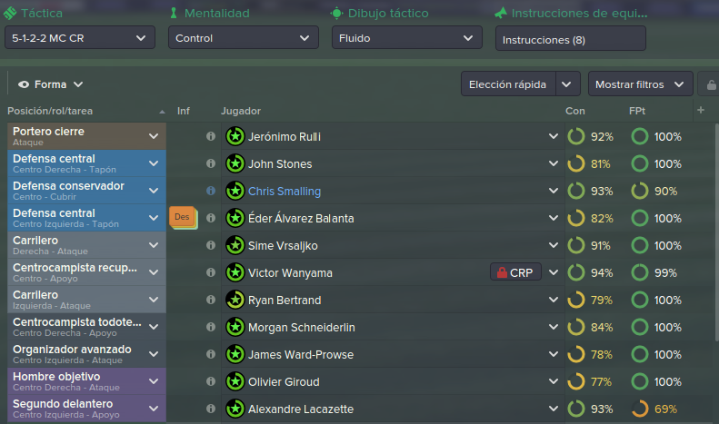Sort by the Con column header
This screenshot has height=424, width=719.
[575, 111]
